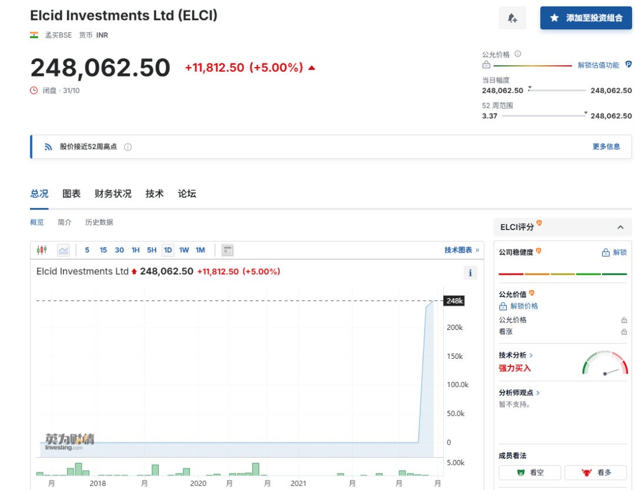
Task: Click the bell alert icon button
Action: (512, 18)
